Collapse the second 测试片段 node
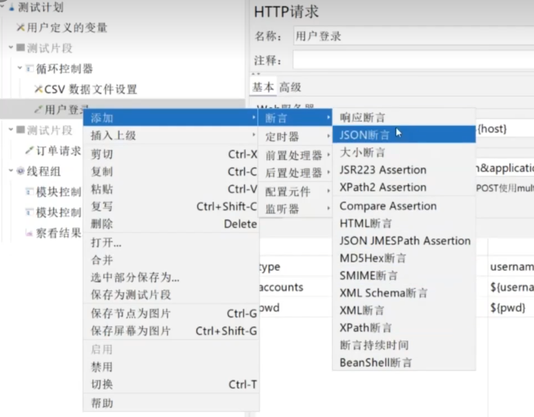The height and width of the screenshot is (417, 534). click(x=11, y=129)
